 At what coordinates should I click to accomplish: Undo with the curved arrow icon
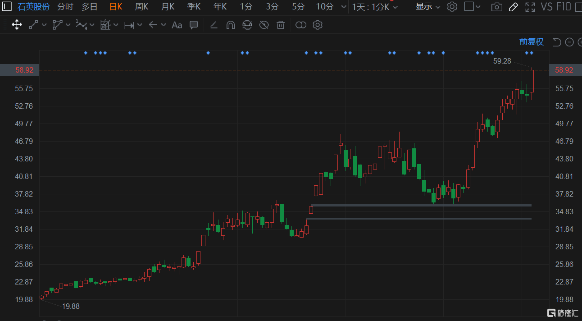pos(557,42)
